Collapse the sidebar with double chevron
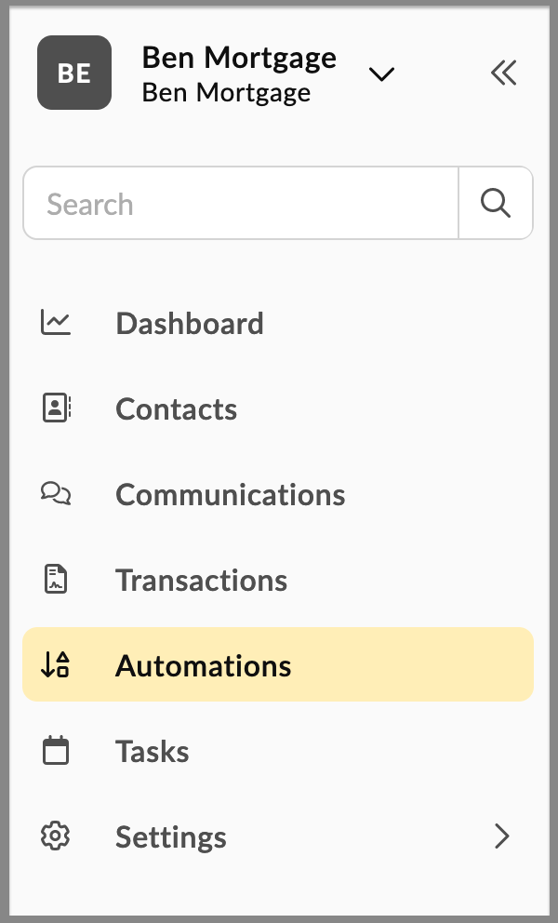Screen dimensions: 558x923 [504, 73]
